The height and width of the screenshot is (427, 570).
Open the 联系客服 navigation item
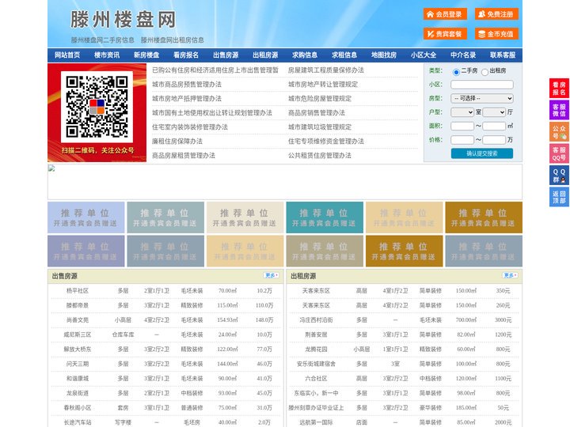pyautogui.click(x=503, y=55)
